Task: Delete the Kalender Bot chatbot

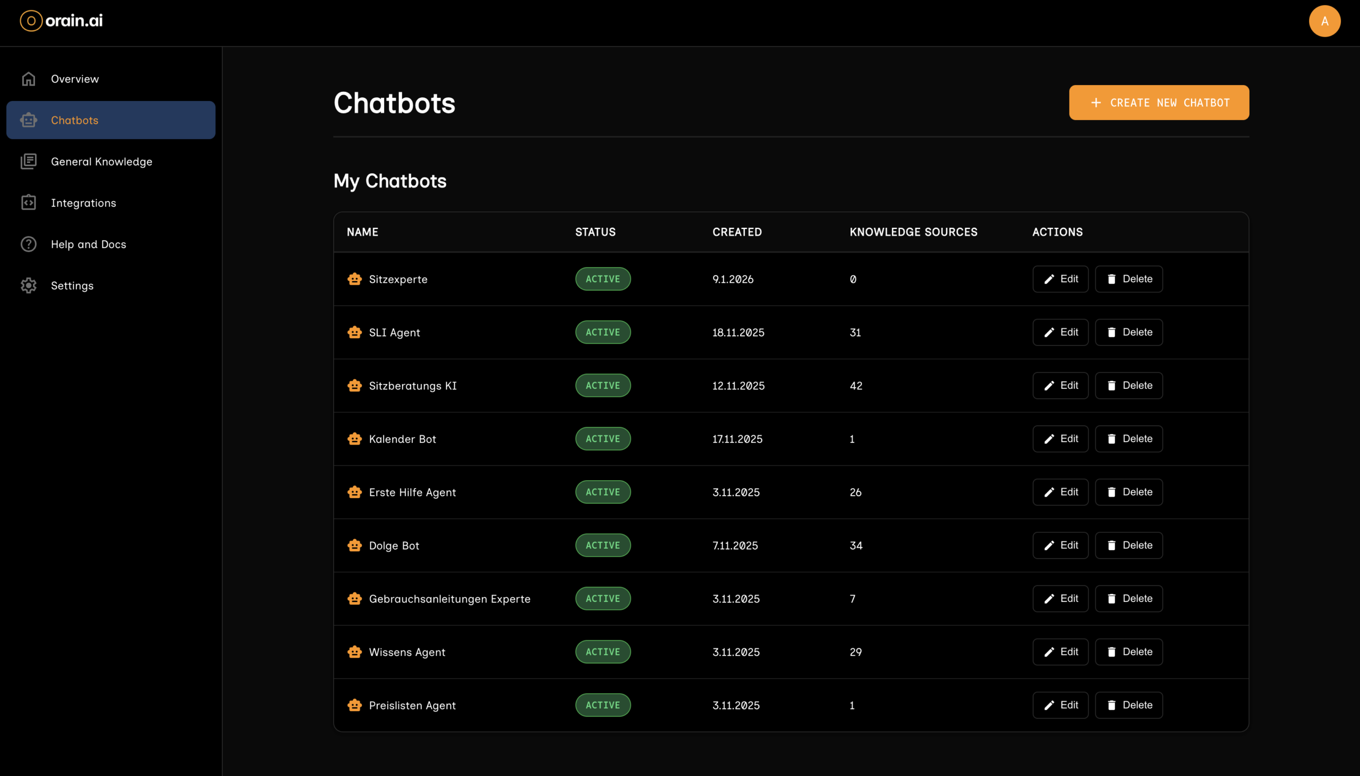Action: [1128, 439]
